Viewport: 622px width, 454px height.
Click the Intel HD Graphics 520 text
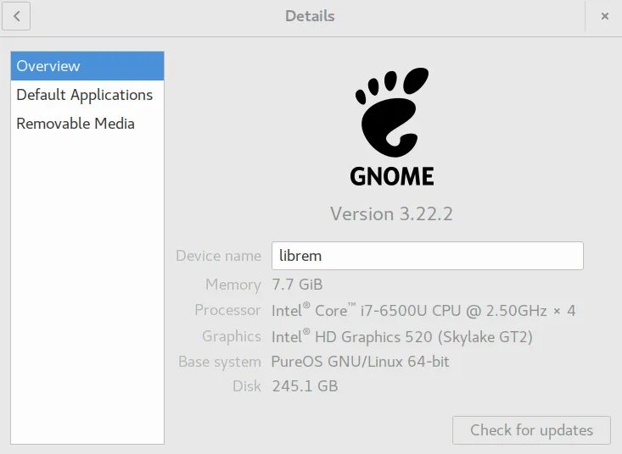(x=402, y=337)
